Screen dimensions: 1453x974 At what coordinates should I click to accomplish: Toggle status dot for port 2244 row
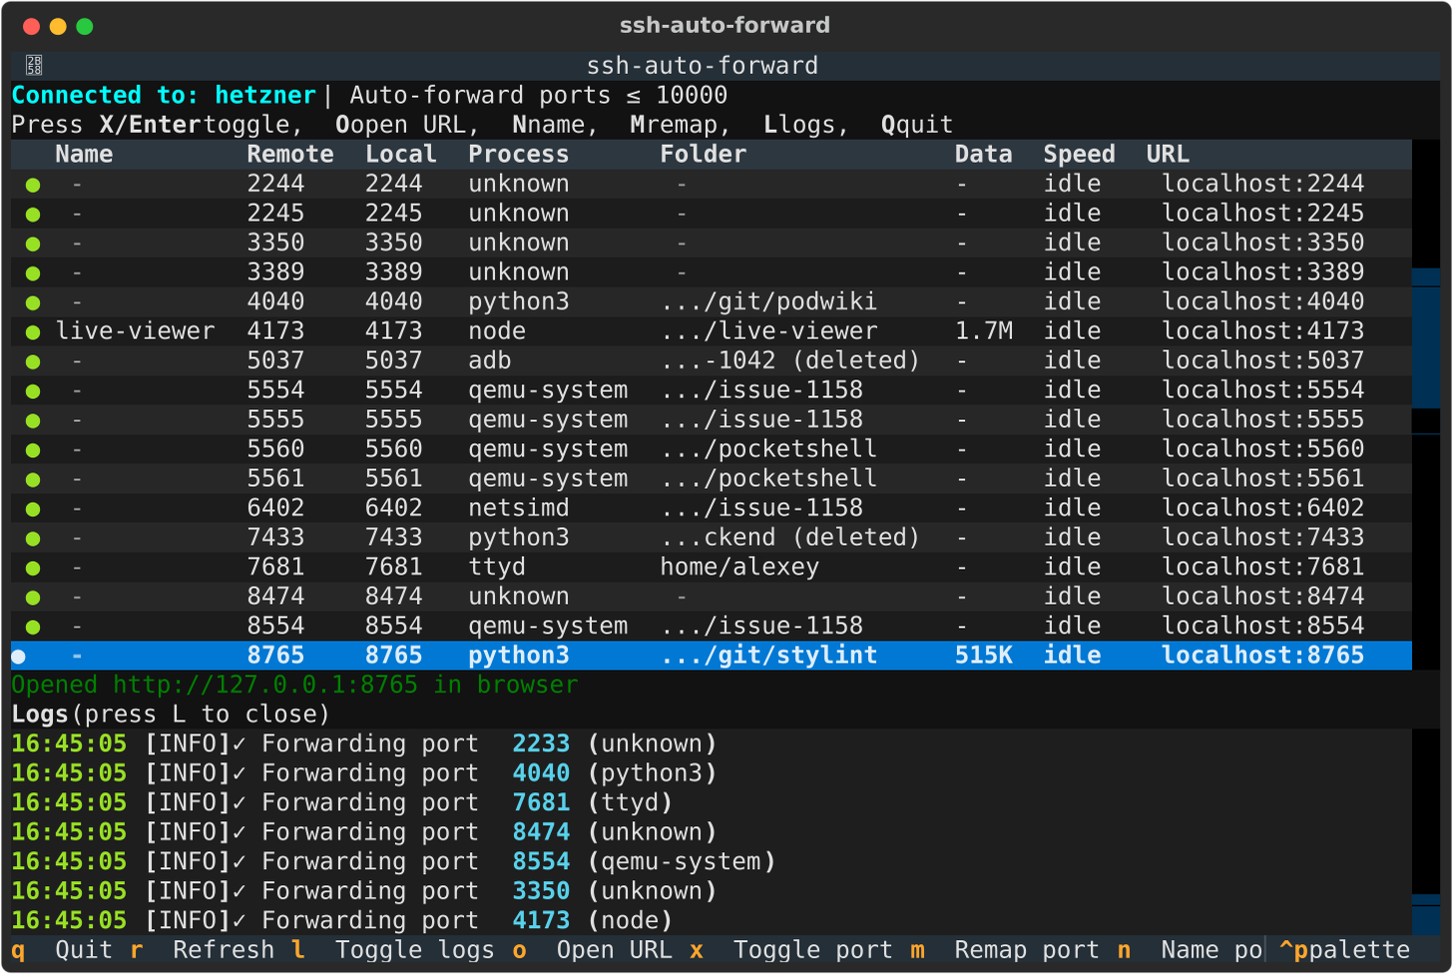pyautogui.click(x=33, y=185)
